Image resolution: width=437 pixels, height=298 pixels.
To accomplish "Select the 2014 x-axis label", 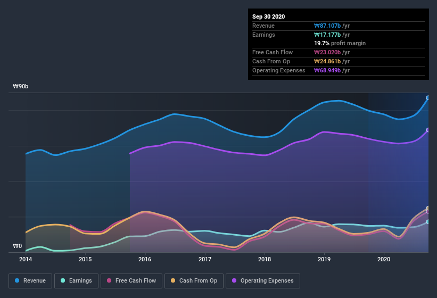I will [26, 259].
